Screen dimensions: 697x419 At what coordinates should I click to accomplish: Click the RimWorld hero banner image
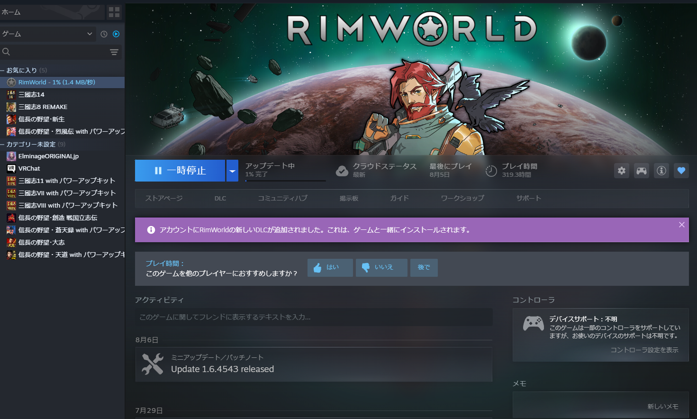[411, 79]
